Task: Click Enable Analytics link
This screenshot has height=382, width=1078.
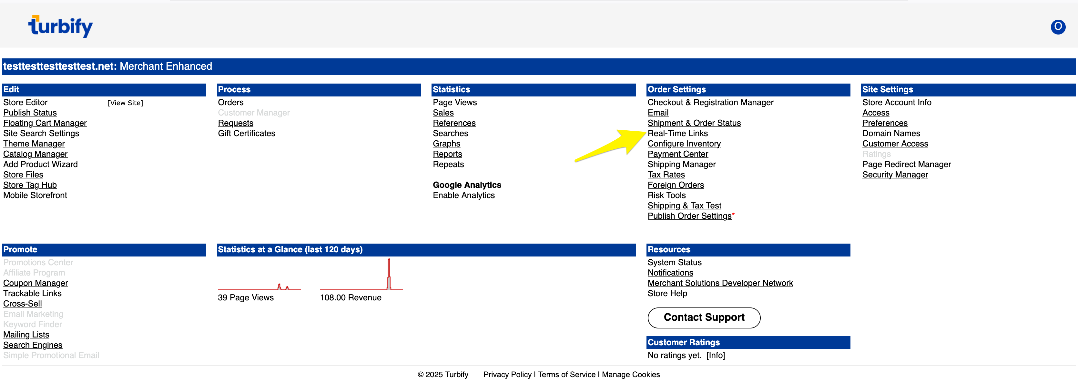Action: coord(463,196)
